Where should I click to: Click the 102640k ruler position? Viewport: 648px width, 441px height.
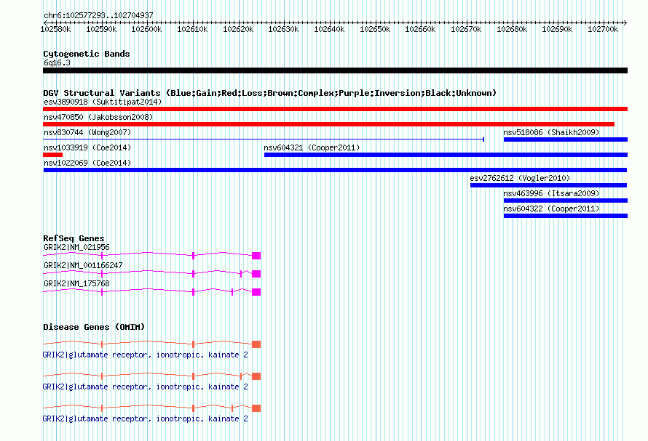pyautogui.click(x=329, y=29)
